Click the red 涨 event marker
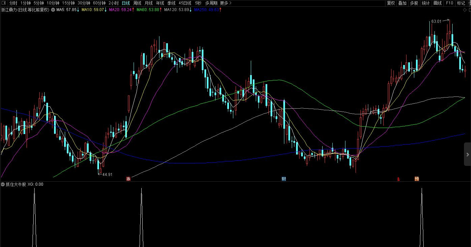471x247 pixels. [128, 179]
